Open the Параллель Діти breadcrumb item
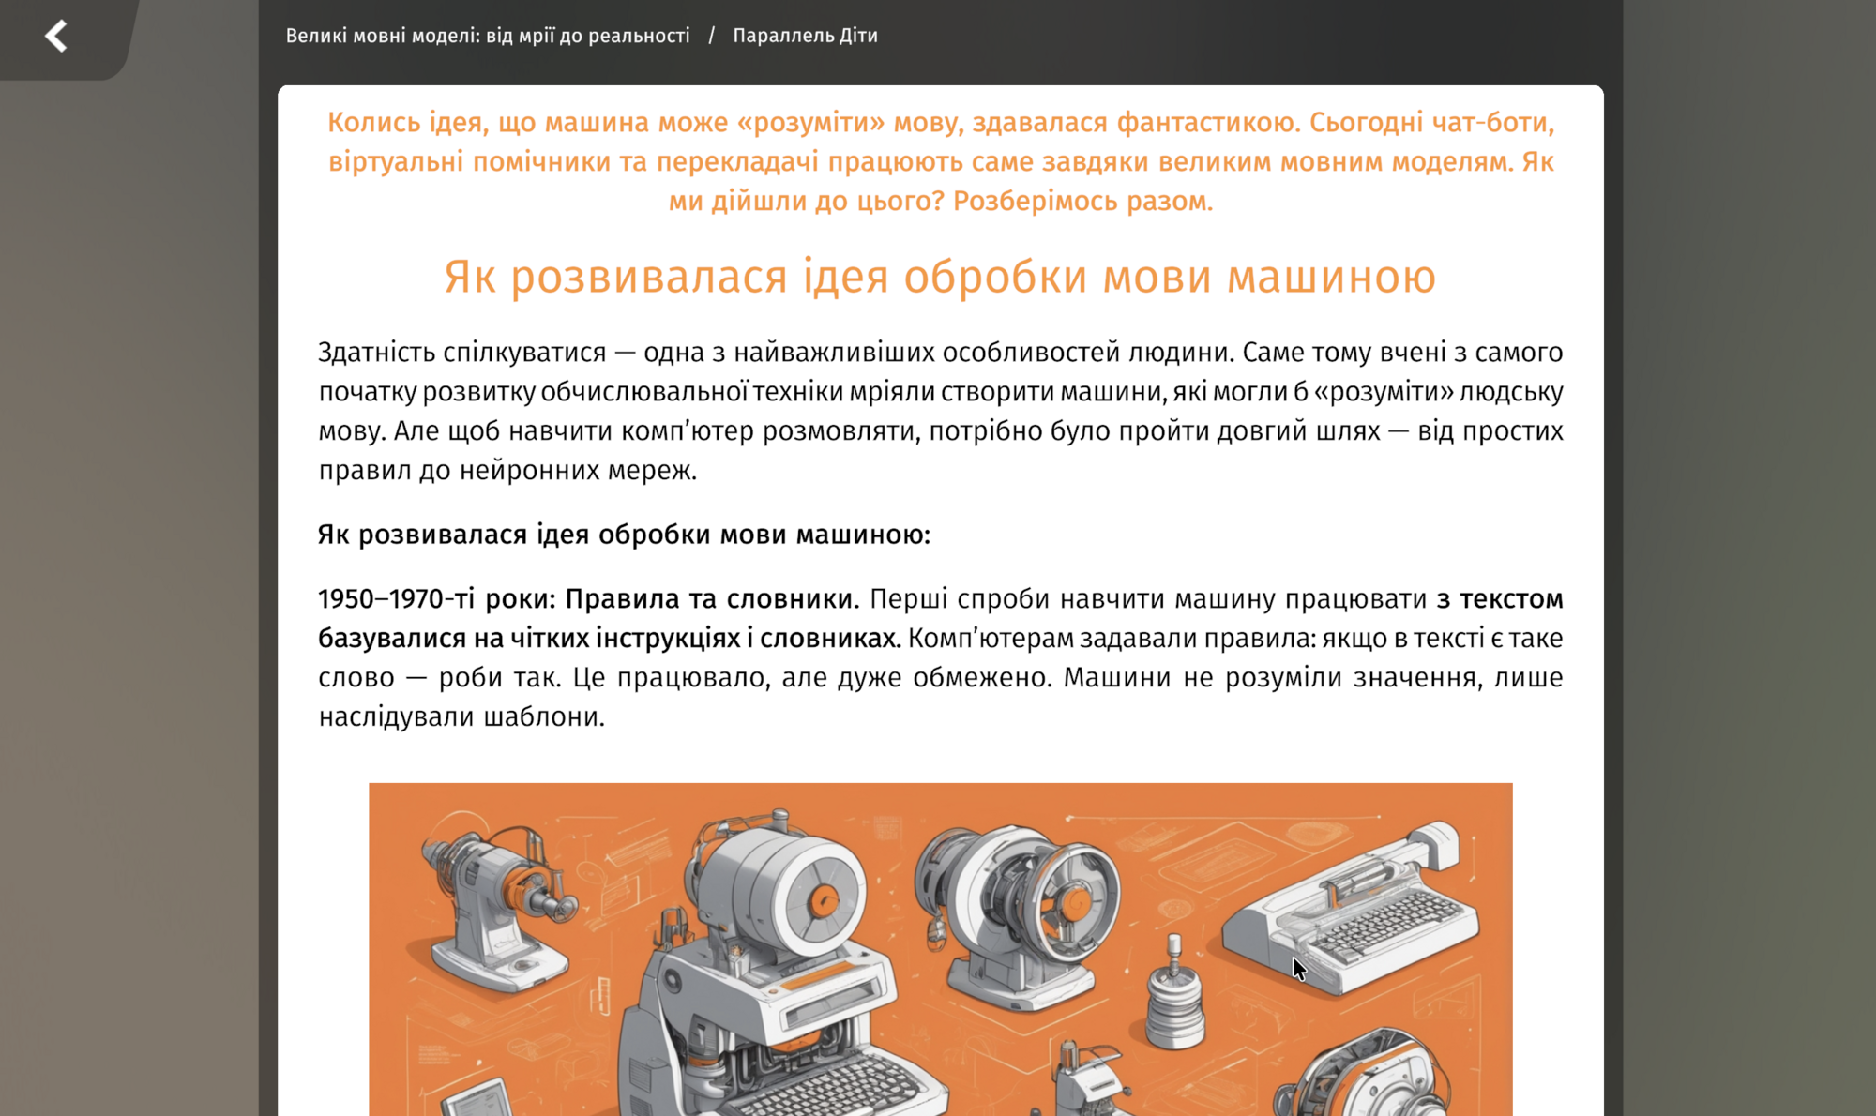Screen dimensions: 1876x1116 tap(805, 36)
